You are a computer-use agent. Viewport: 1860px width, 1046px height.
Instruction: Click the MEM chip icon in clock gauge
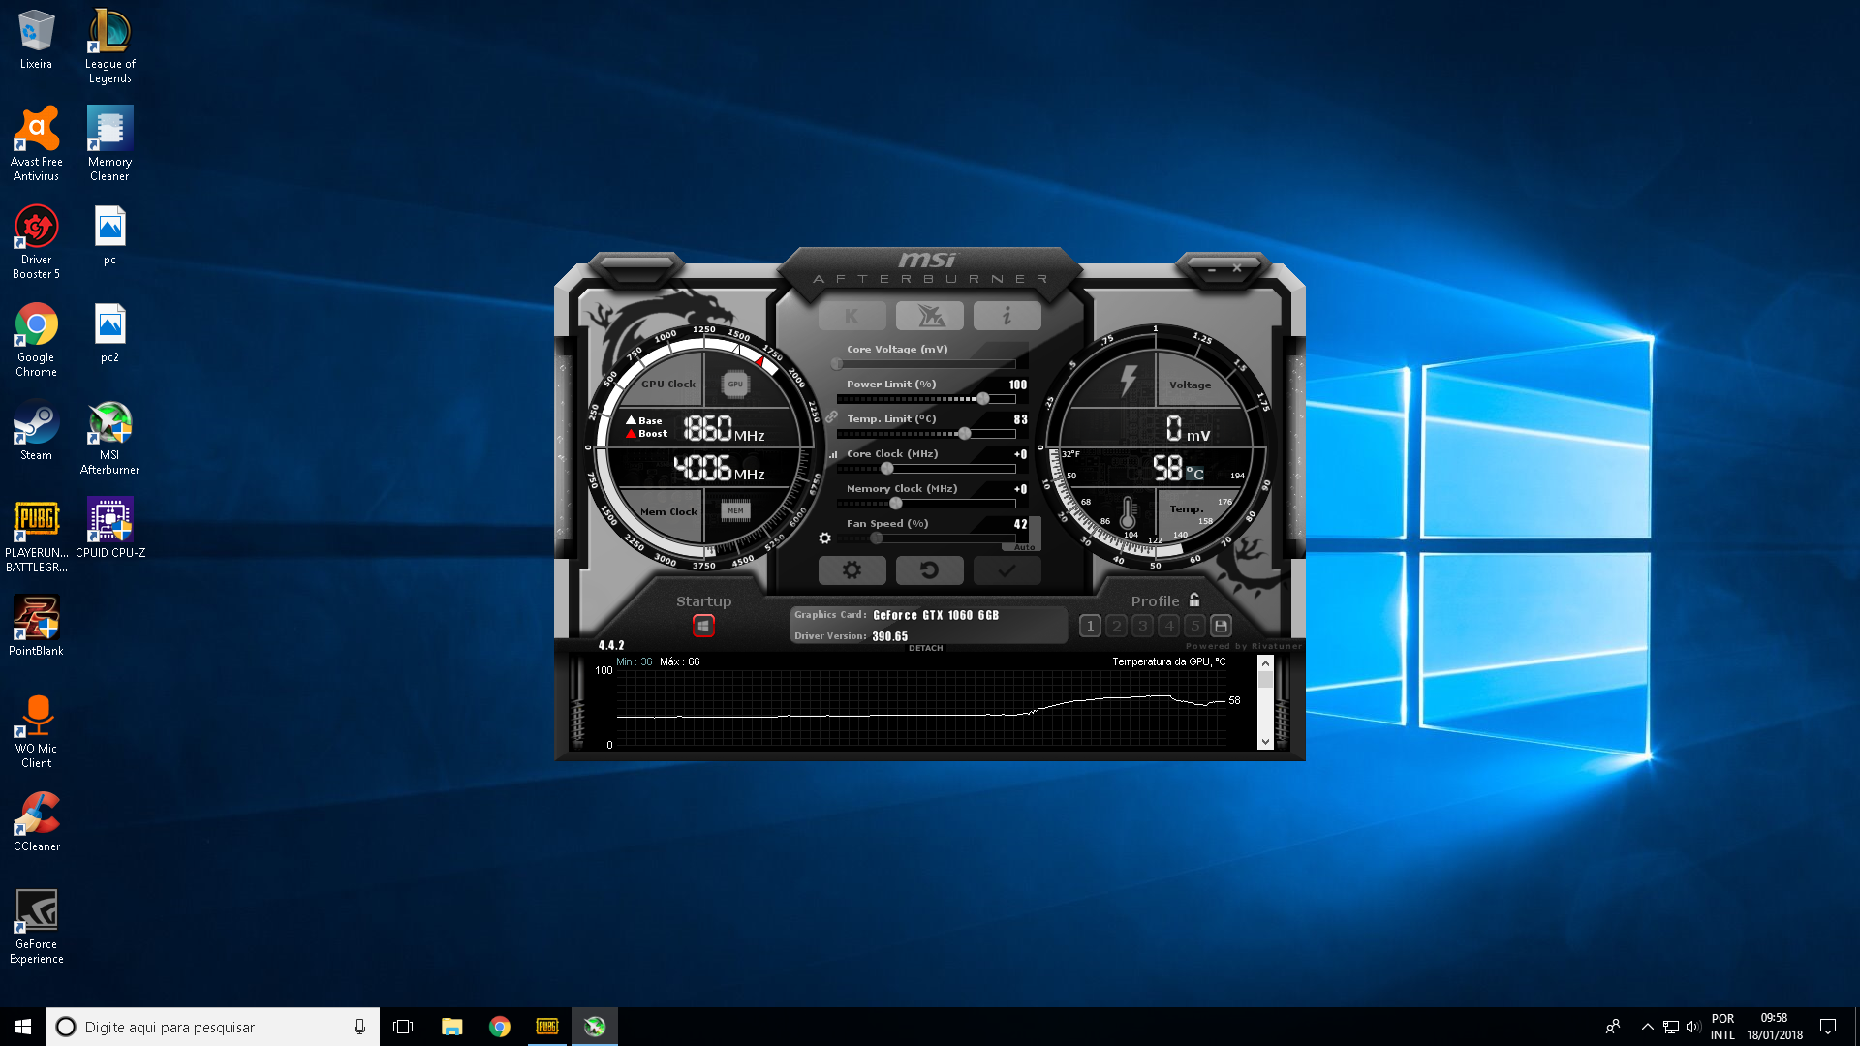[x=735, y=510]
